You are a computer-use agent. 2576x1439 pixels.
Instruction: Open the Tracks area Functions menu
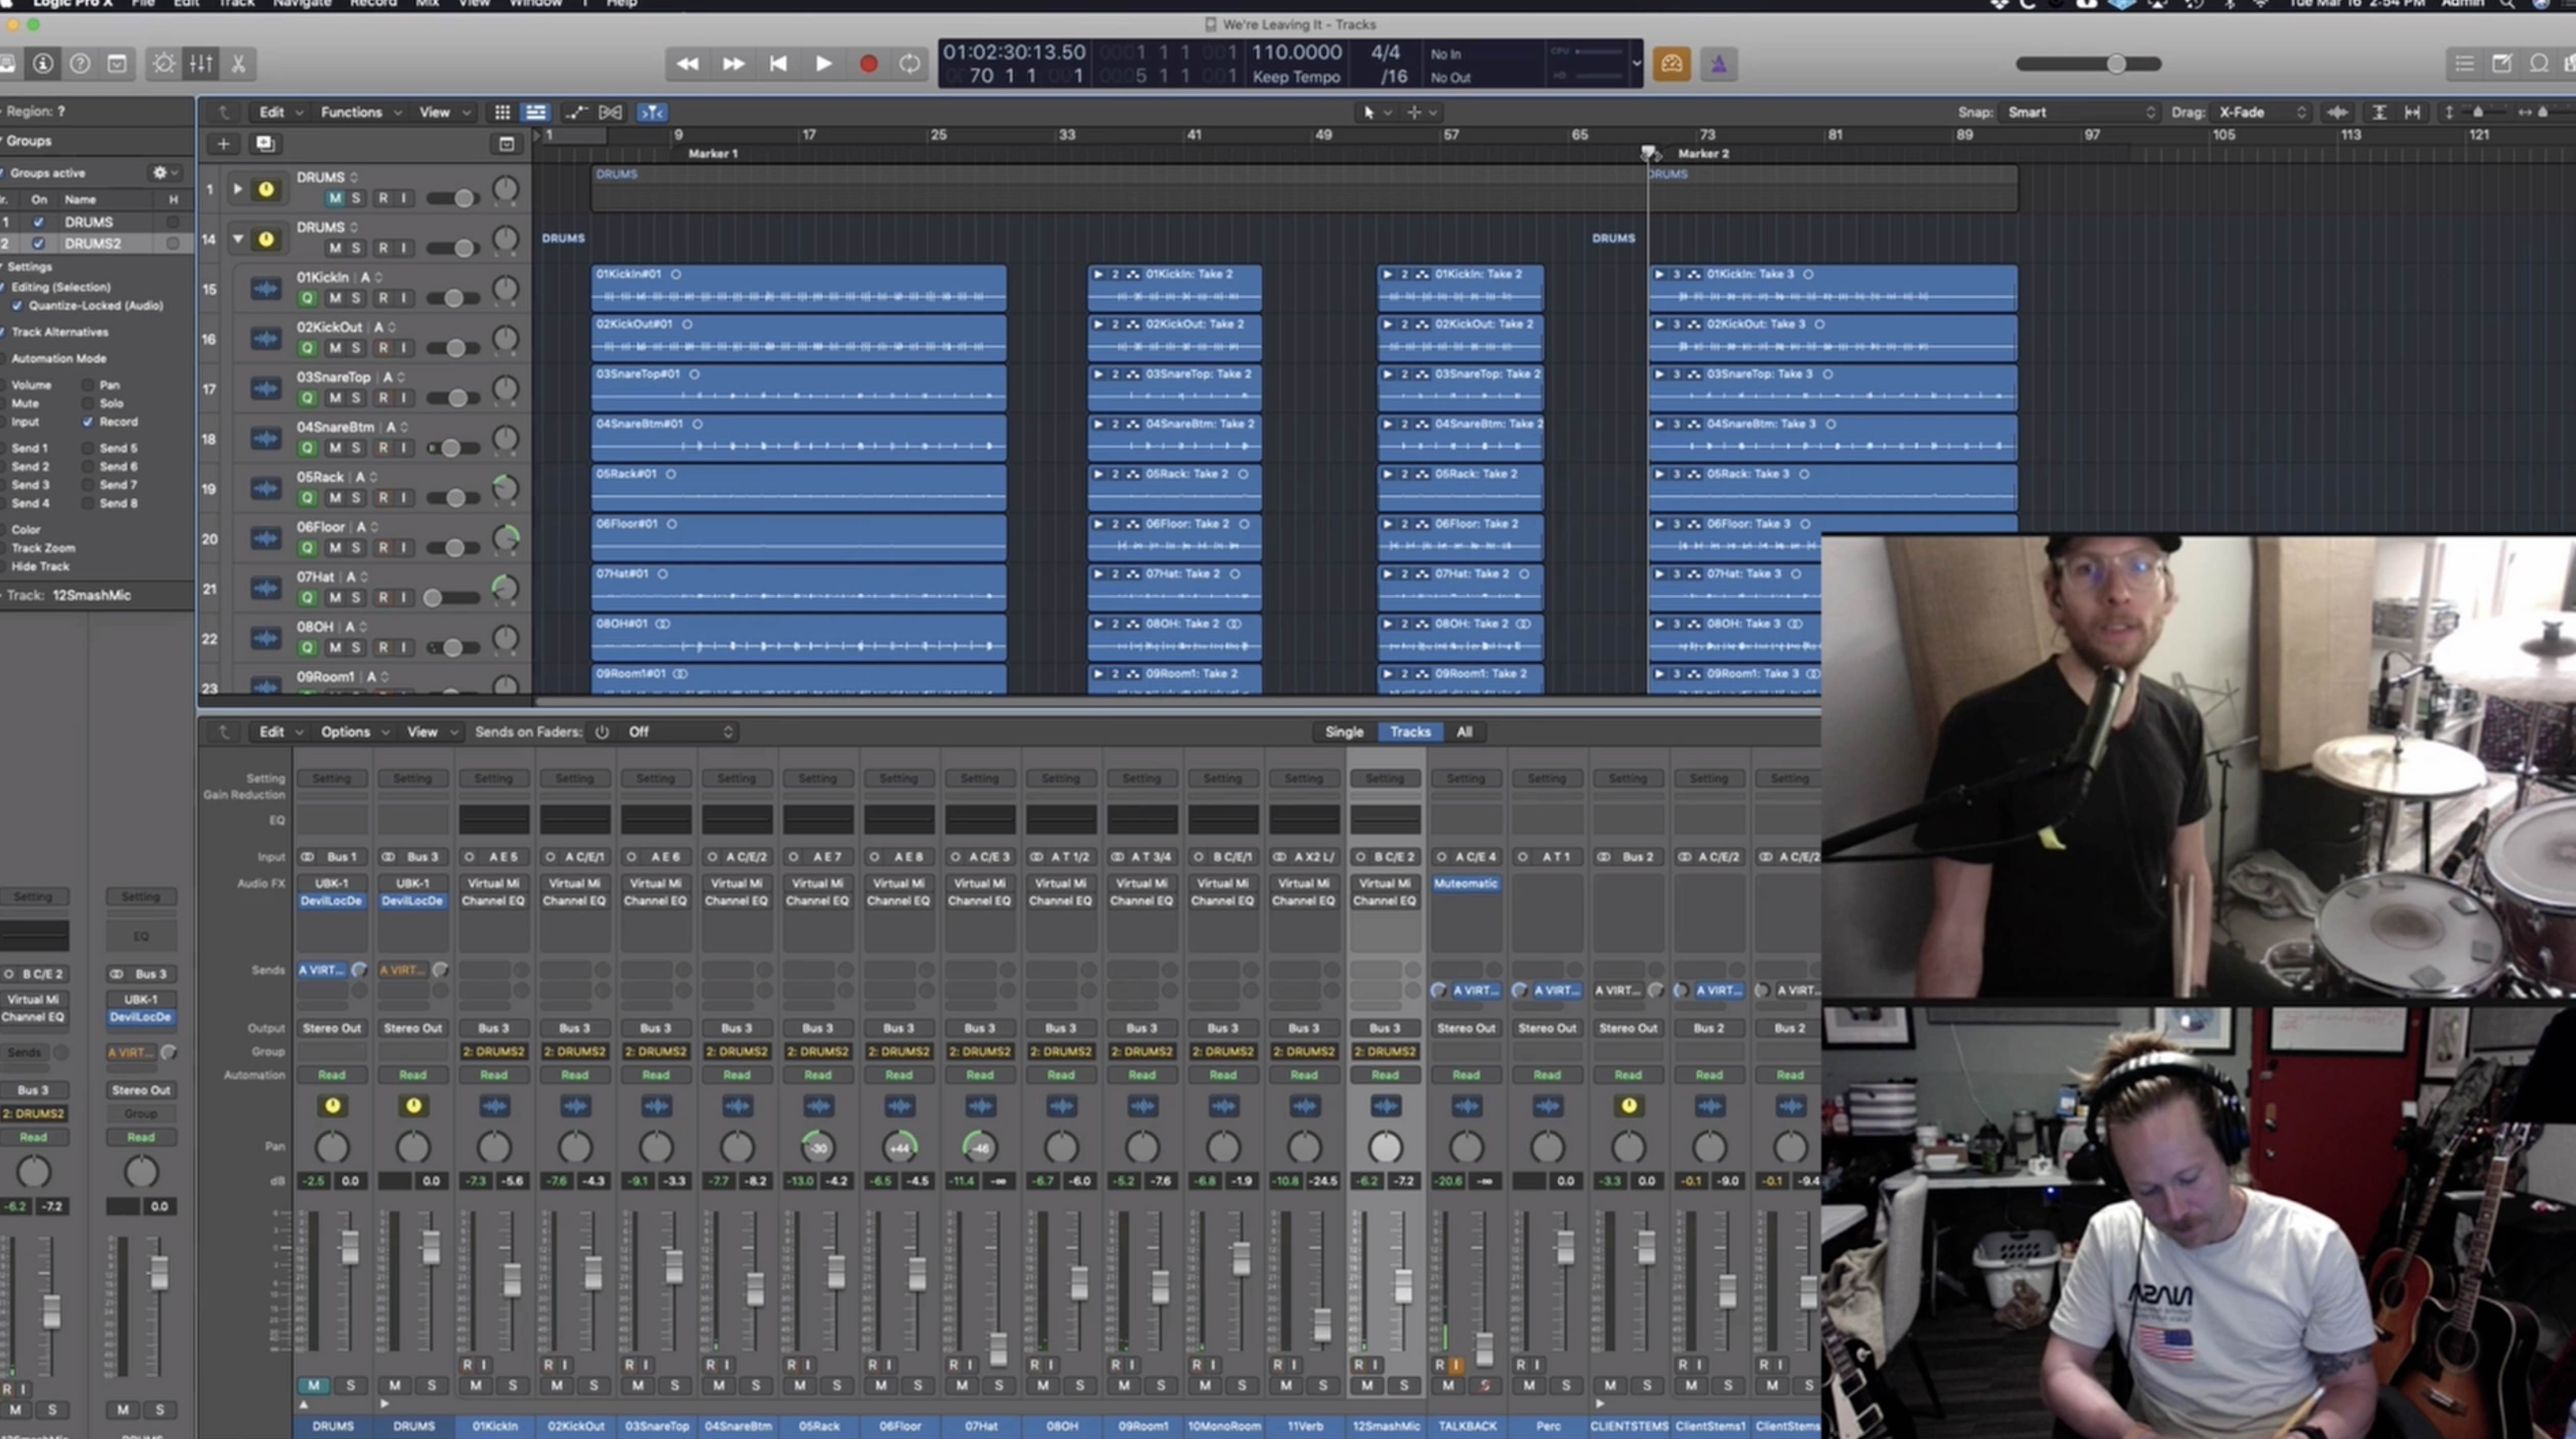[360, 112]
